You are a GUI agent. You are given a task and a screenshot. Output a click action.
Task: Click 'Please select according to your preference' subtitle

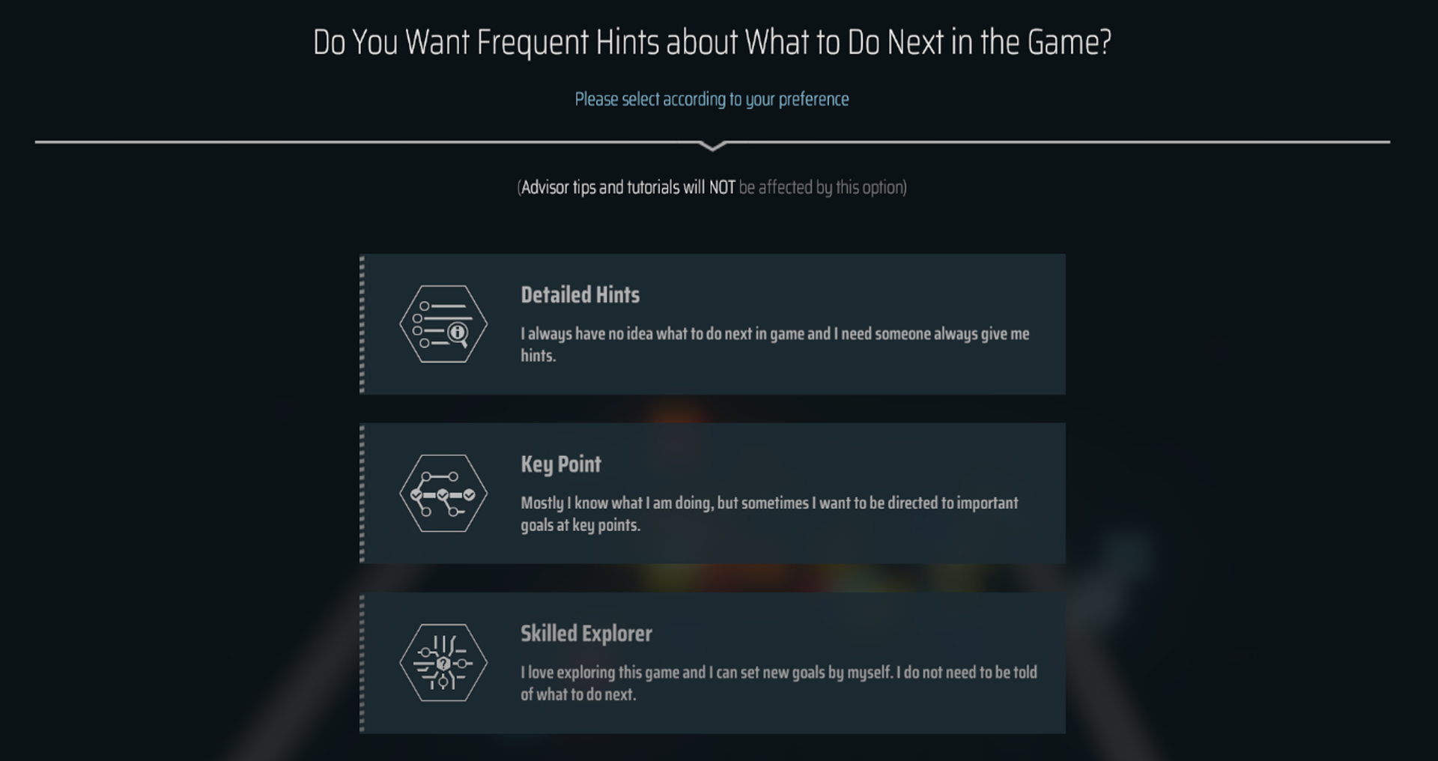tap(712, 100)
